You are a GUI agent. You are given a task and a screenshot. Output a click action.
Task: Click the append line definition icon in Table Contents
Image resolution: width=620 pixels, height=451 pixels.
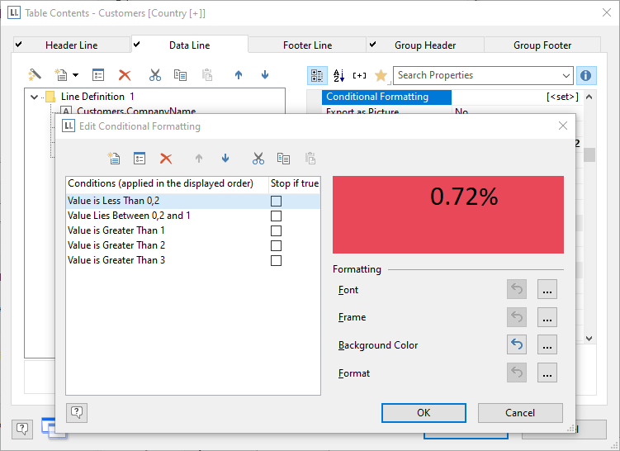61,75
